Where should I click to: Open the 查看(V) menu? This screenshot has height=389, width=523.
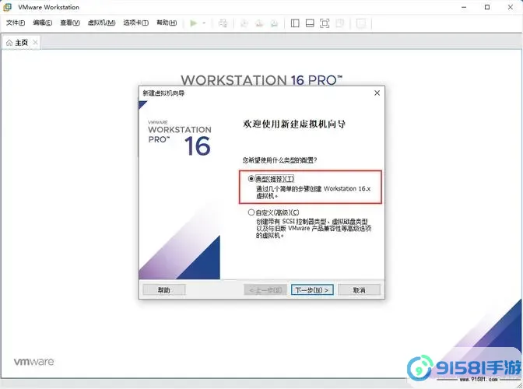(x=70, y=23)
